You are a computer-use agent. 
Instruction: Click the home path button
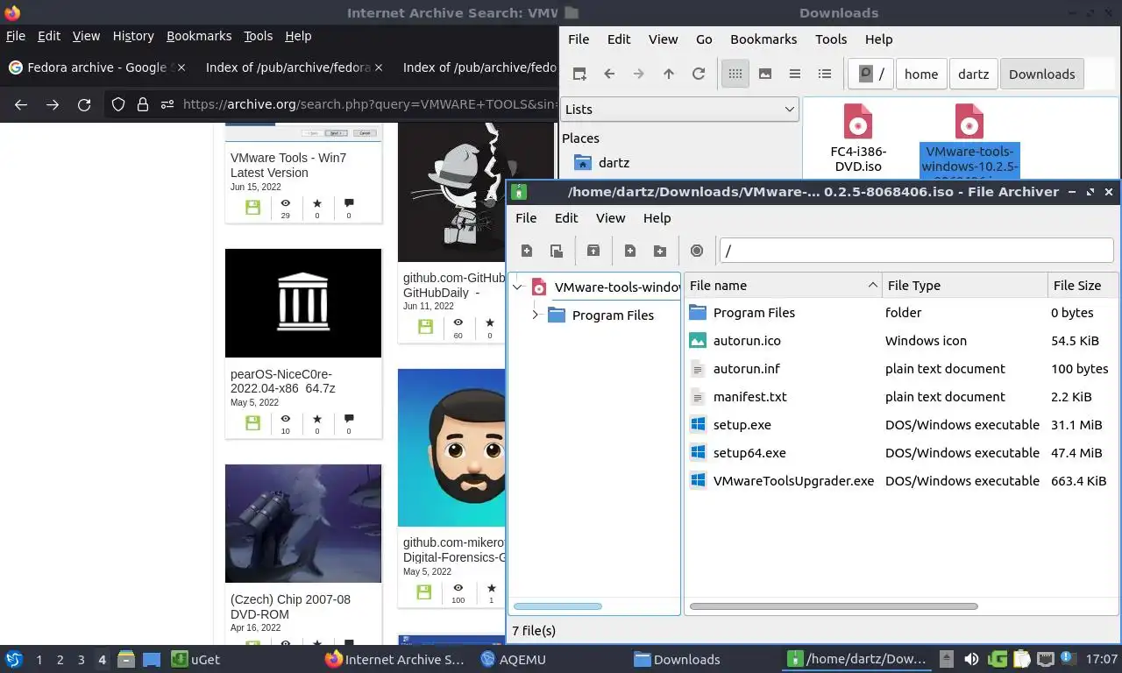click(x=921, y=74)
